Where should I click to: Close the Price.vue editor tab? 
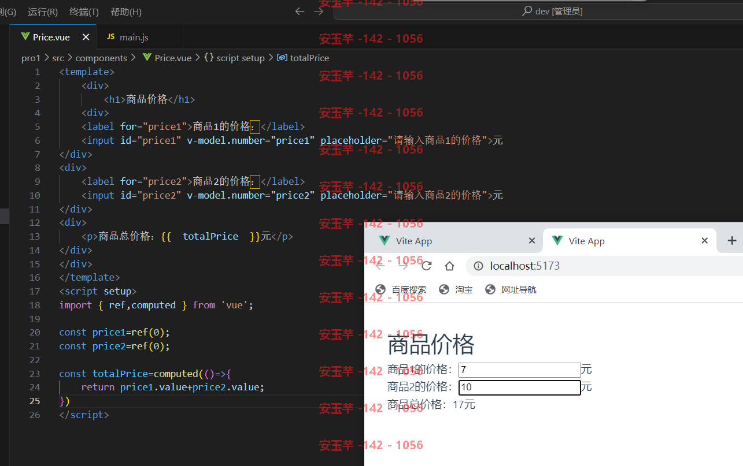[86, 37]
